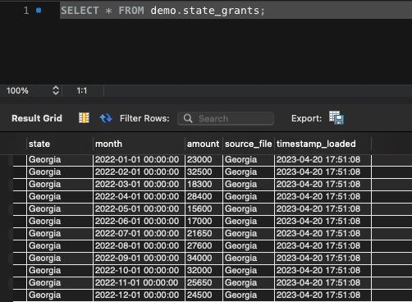The image size is (412, 302).
Task: Click line number 1 in editor gutter
Action: pos(26,11)
